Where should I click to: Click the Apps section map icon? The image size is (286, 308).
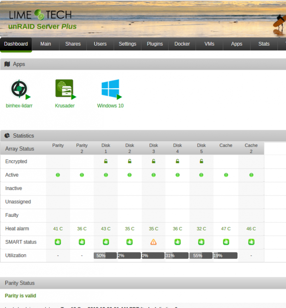[7, 64]
